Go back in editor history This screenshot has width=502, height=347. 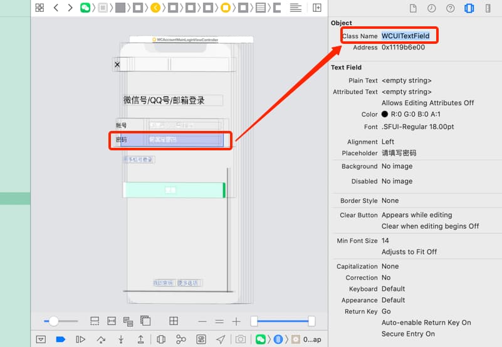pos(56,8)
